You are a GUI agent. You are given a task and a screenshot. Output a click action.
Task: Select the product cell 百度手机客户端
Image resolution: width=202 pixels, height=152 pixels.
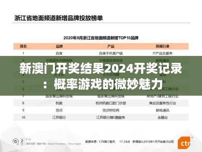111,54
